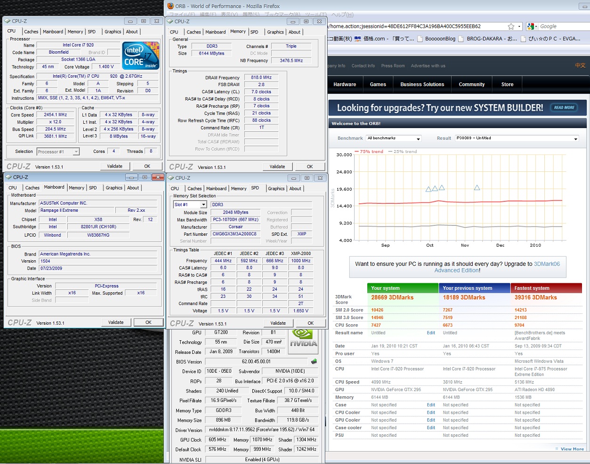
Task: Click the Google search engine icon
Action: pos(531,26)
